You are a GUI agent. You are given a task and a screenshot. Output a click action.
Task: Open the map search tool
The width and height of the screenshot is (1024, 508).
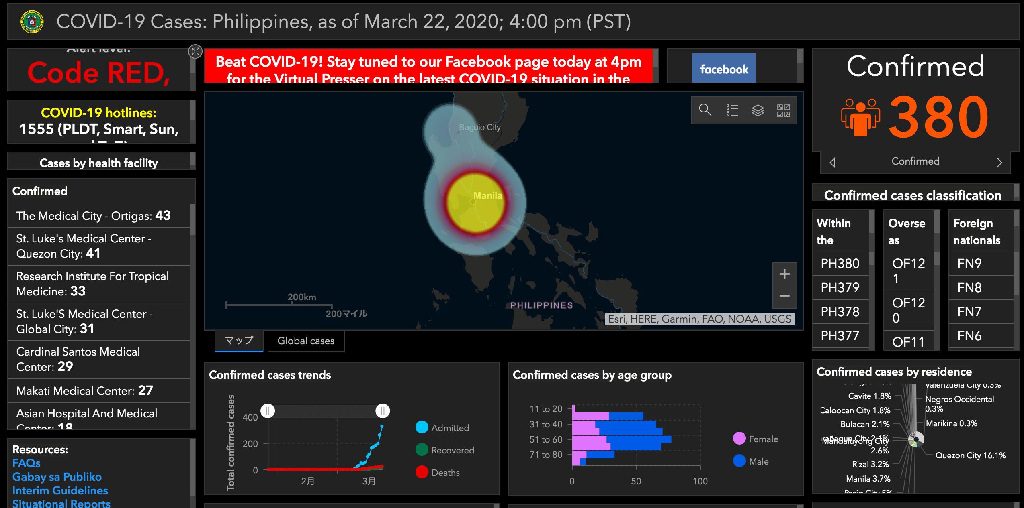[705, 110]
